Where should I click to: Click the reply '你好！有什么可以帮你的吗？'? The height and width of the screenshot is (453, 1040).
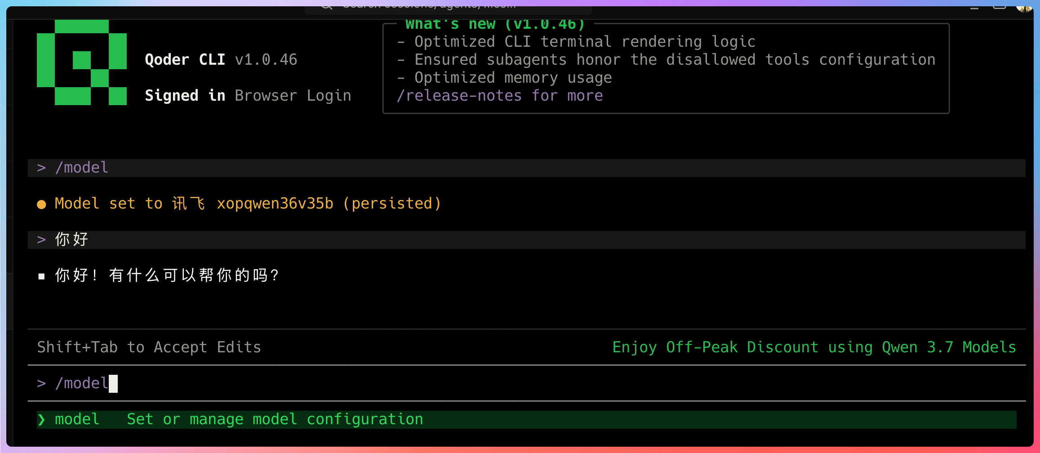167,275
